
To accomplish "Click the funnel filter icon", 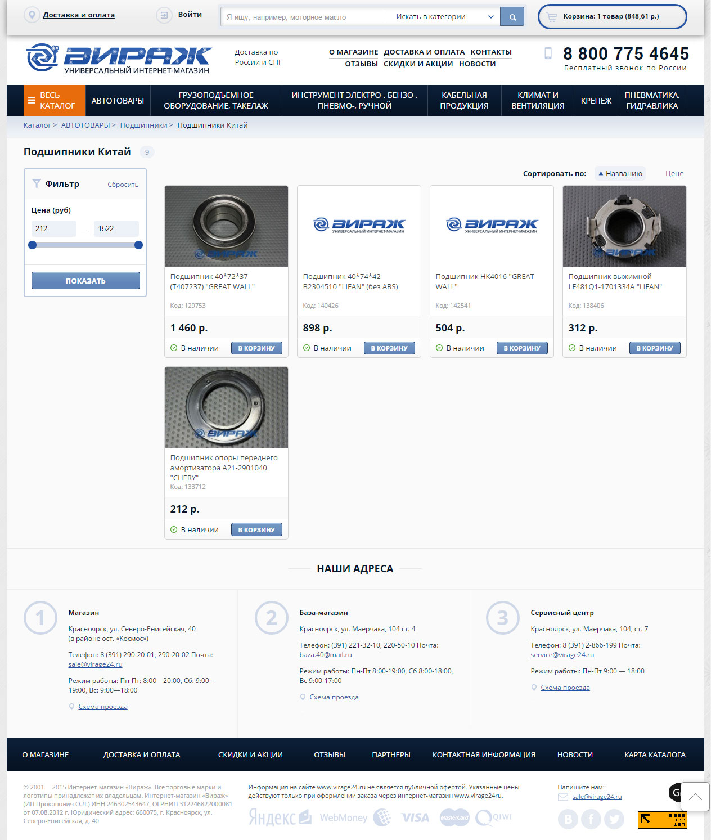I will coord(37,183).
